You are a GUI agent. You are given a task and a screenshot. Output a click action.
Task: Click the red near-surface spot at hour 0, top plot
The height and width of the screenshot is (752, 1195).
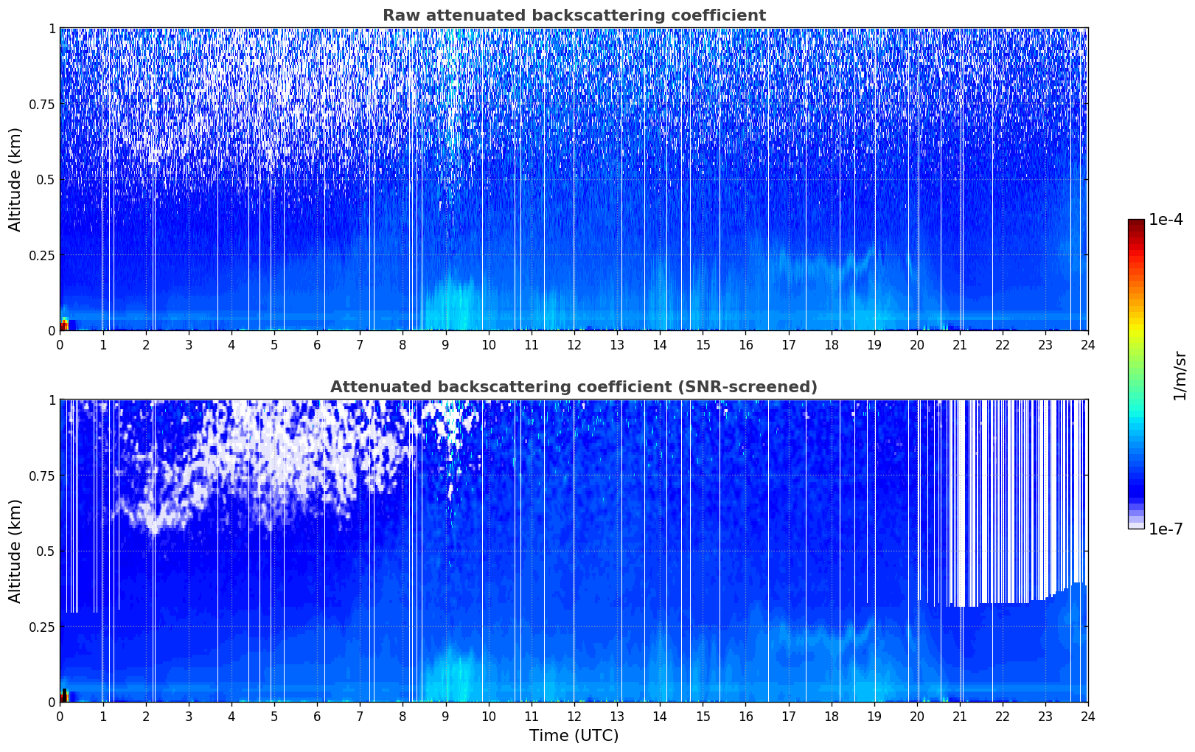click(x=64, y=325)
